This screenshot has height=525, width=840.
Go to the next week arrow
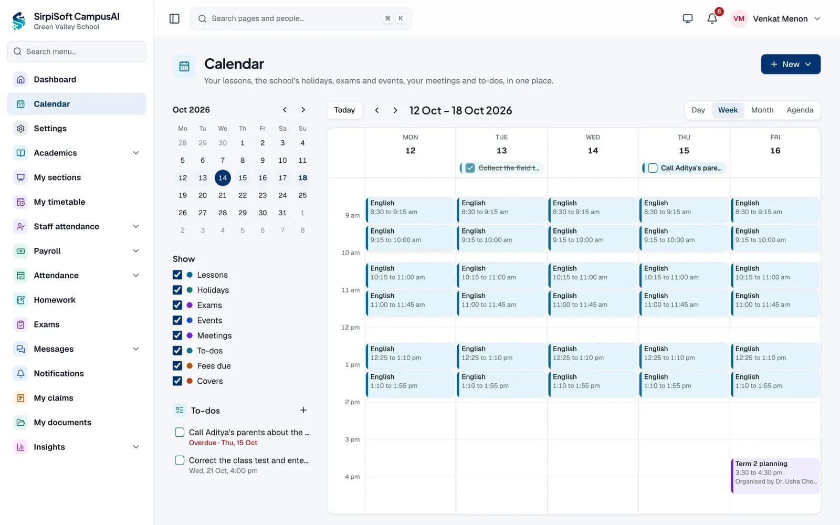(395, 110)
